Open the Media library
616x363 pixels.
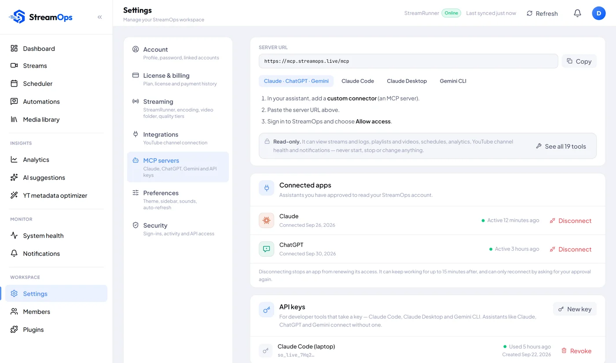[x=56, y=120]
